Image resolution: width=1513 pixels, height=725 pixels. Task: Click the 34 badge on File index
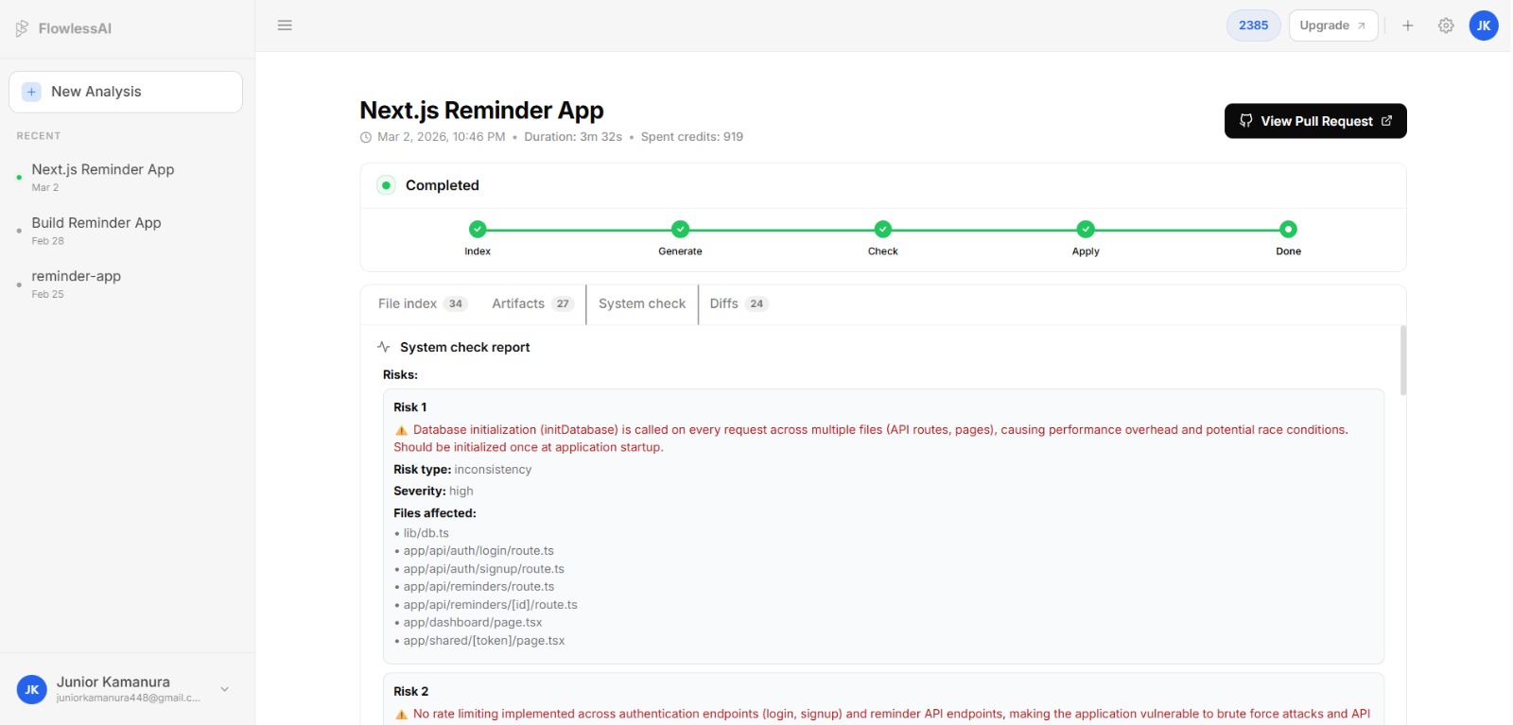point(456,303)
